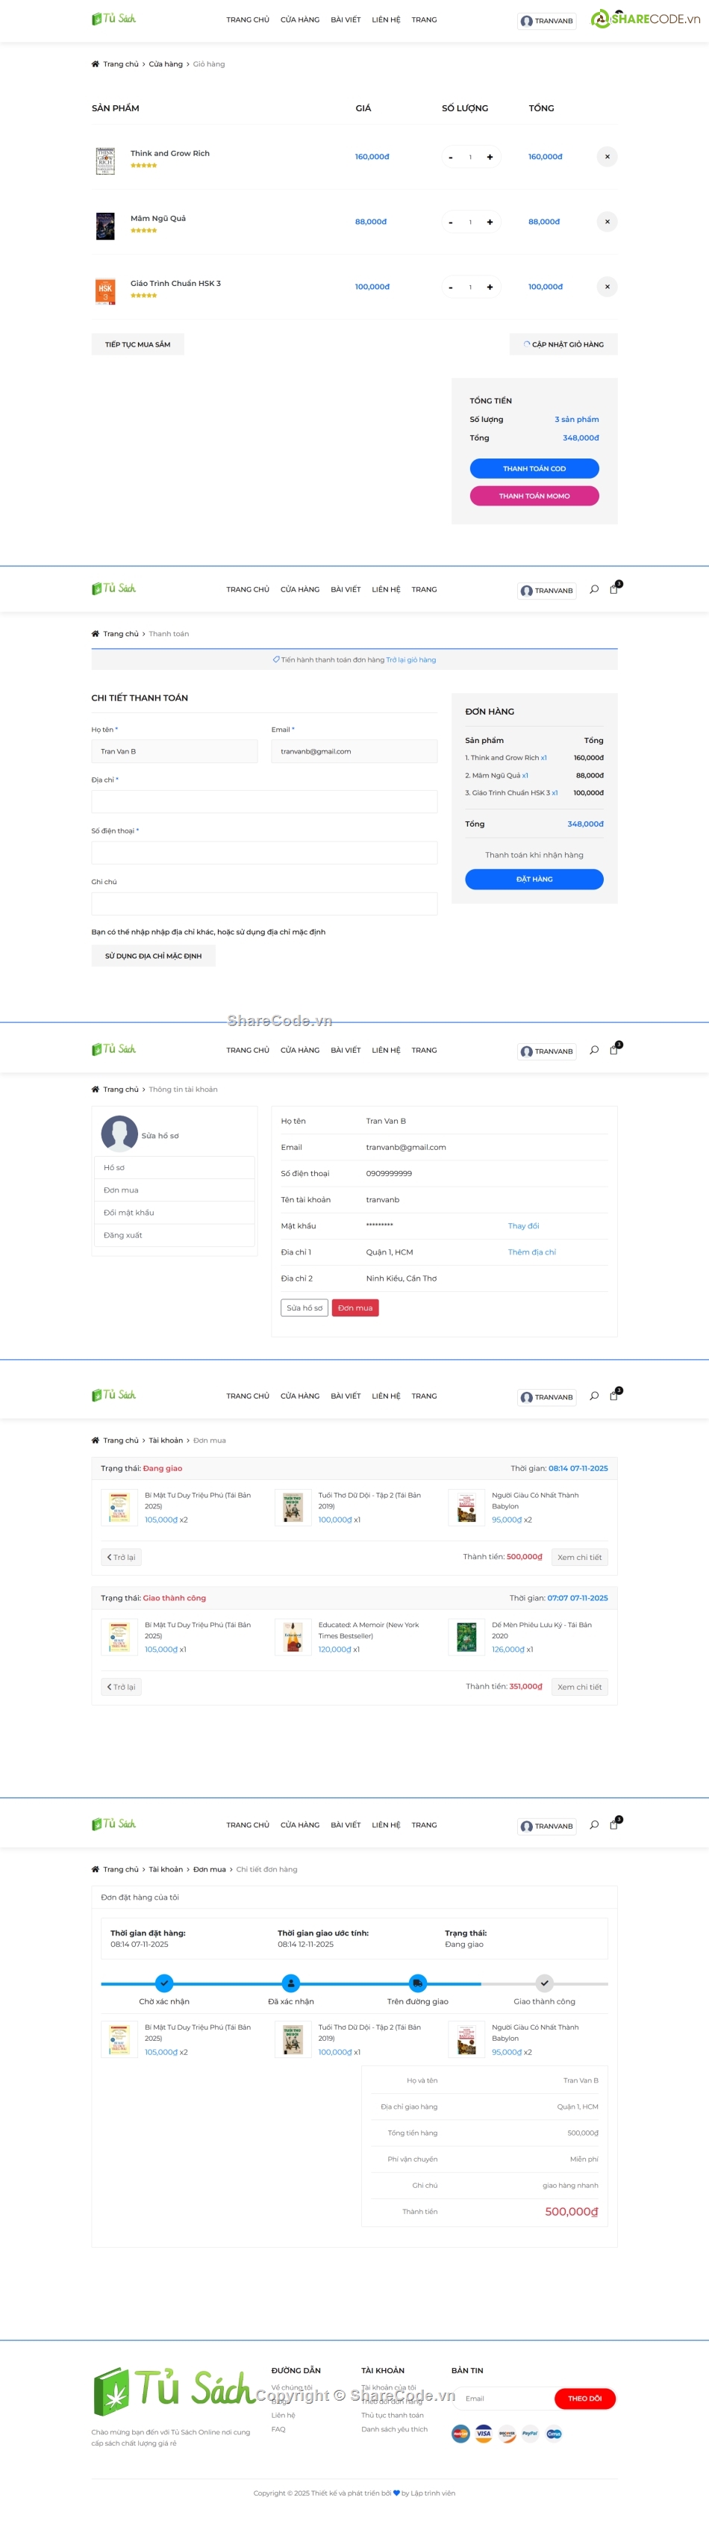
Task: Click the THEO DÕI subscribe button
Action: tap(585, 2399)
